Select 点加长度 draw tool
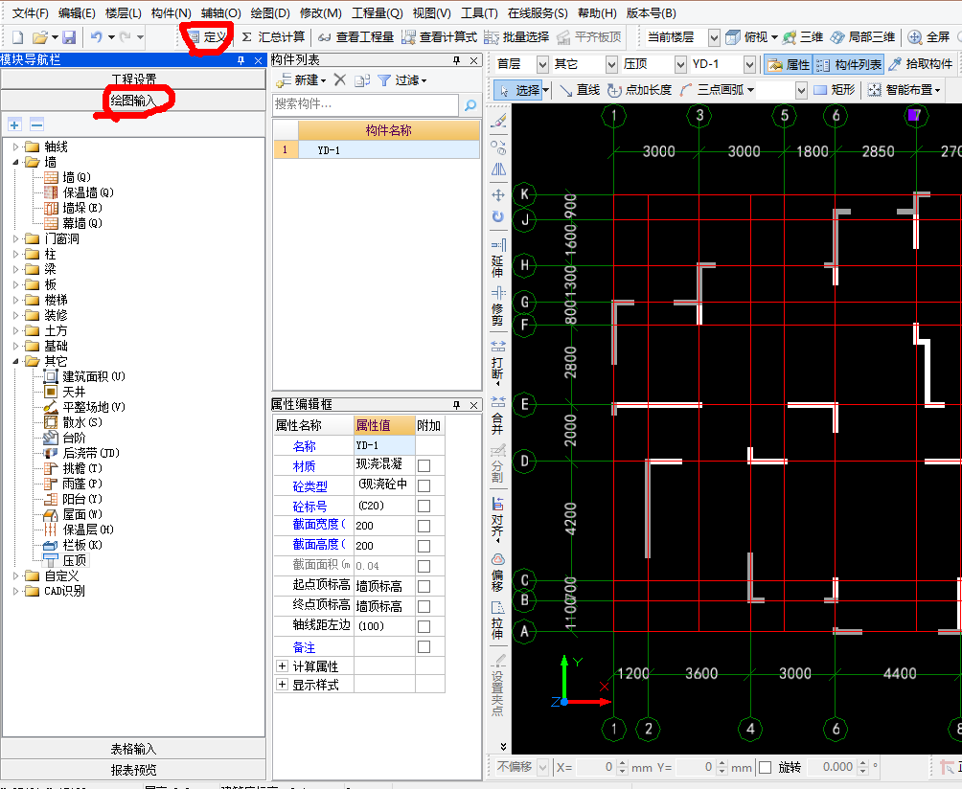 click(640, 90)
